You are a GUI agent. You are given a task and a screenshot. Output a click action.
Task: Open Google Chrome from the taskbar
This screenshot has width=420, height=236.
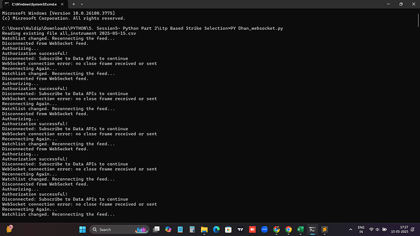[x=288, y=229]
